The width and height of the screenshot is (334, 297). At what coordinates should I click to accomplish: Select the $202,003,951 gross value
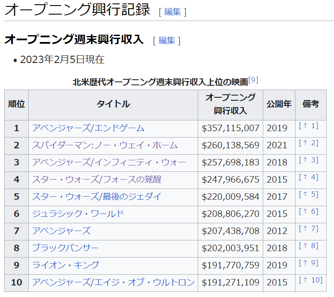[x=231, y=248]
